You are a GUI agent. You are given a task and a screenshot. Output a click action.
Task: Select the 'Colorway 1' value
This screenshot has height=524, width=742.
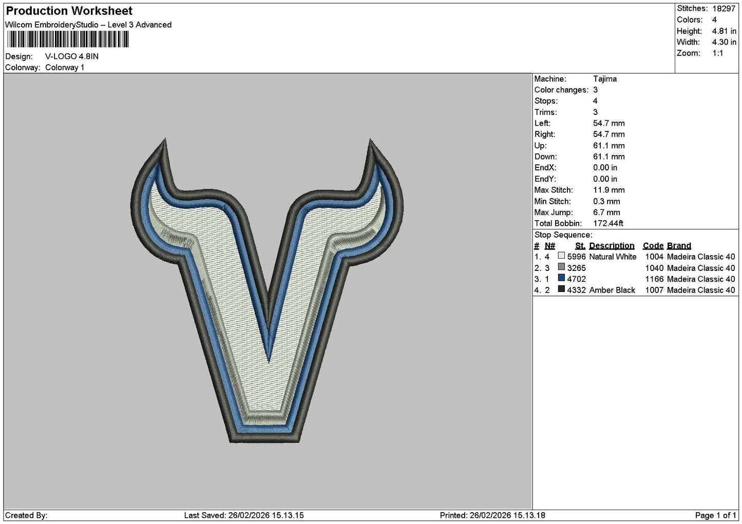tap(65, 67)
